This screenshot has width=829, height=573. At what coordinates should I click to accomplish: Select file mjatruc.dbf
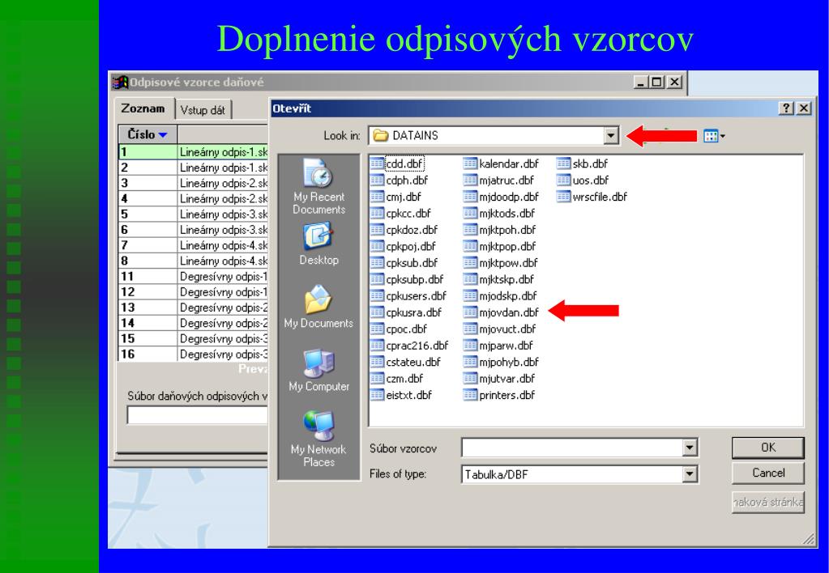tap(498, 180)
